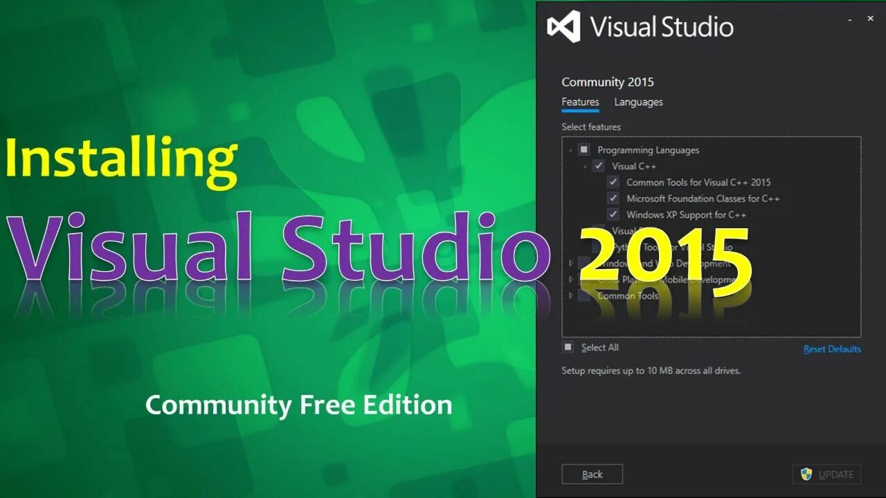
Task: Click the 'Select All' label text
Action: point(599,347)
